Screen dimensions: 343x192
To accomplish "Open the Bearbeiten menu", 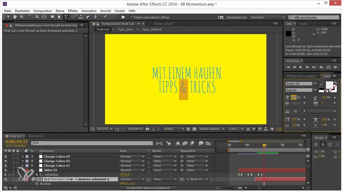I will [23, 11].
